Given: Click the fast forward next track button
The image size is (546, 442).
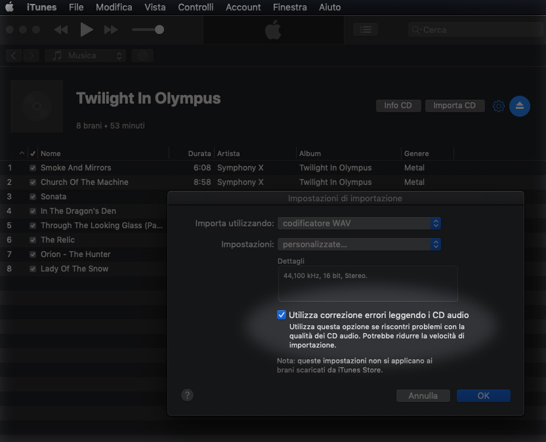Looking at the screenshot, I should tap(111, 30).
